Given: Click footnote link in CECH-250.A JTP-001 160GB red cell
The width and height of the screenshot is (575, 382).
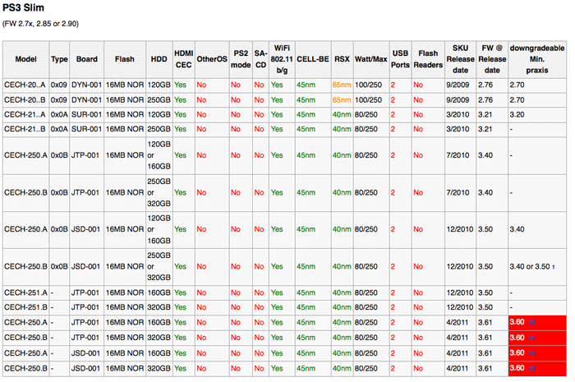Looking at the screenshot, I should (x=531, y=322).
